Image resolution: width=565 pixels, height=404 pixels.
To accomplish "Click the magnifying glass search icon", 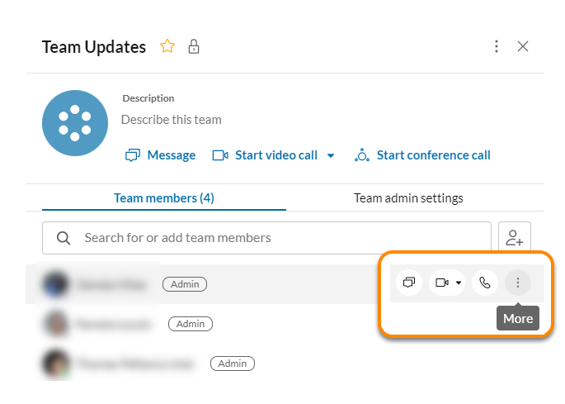I will [x=64, y=238].
